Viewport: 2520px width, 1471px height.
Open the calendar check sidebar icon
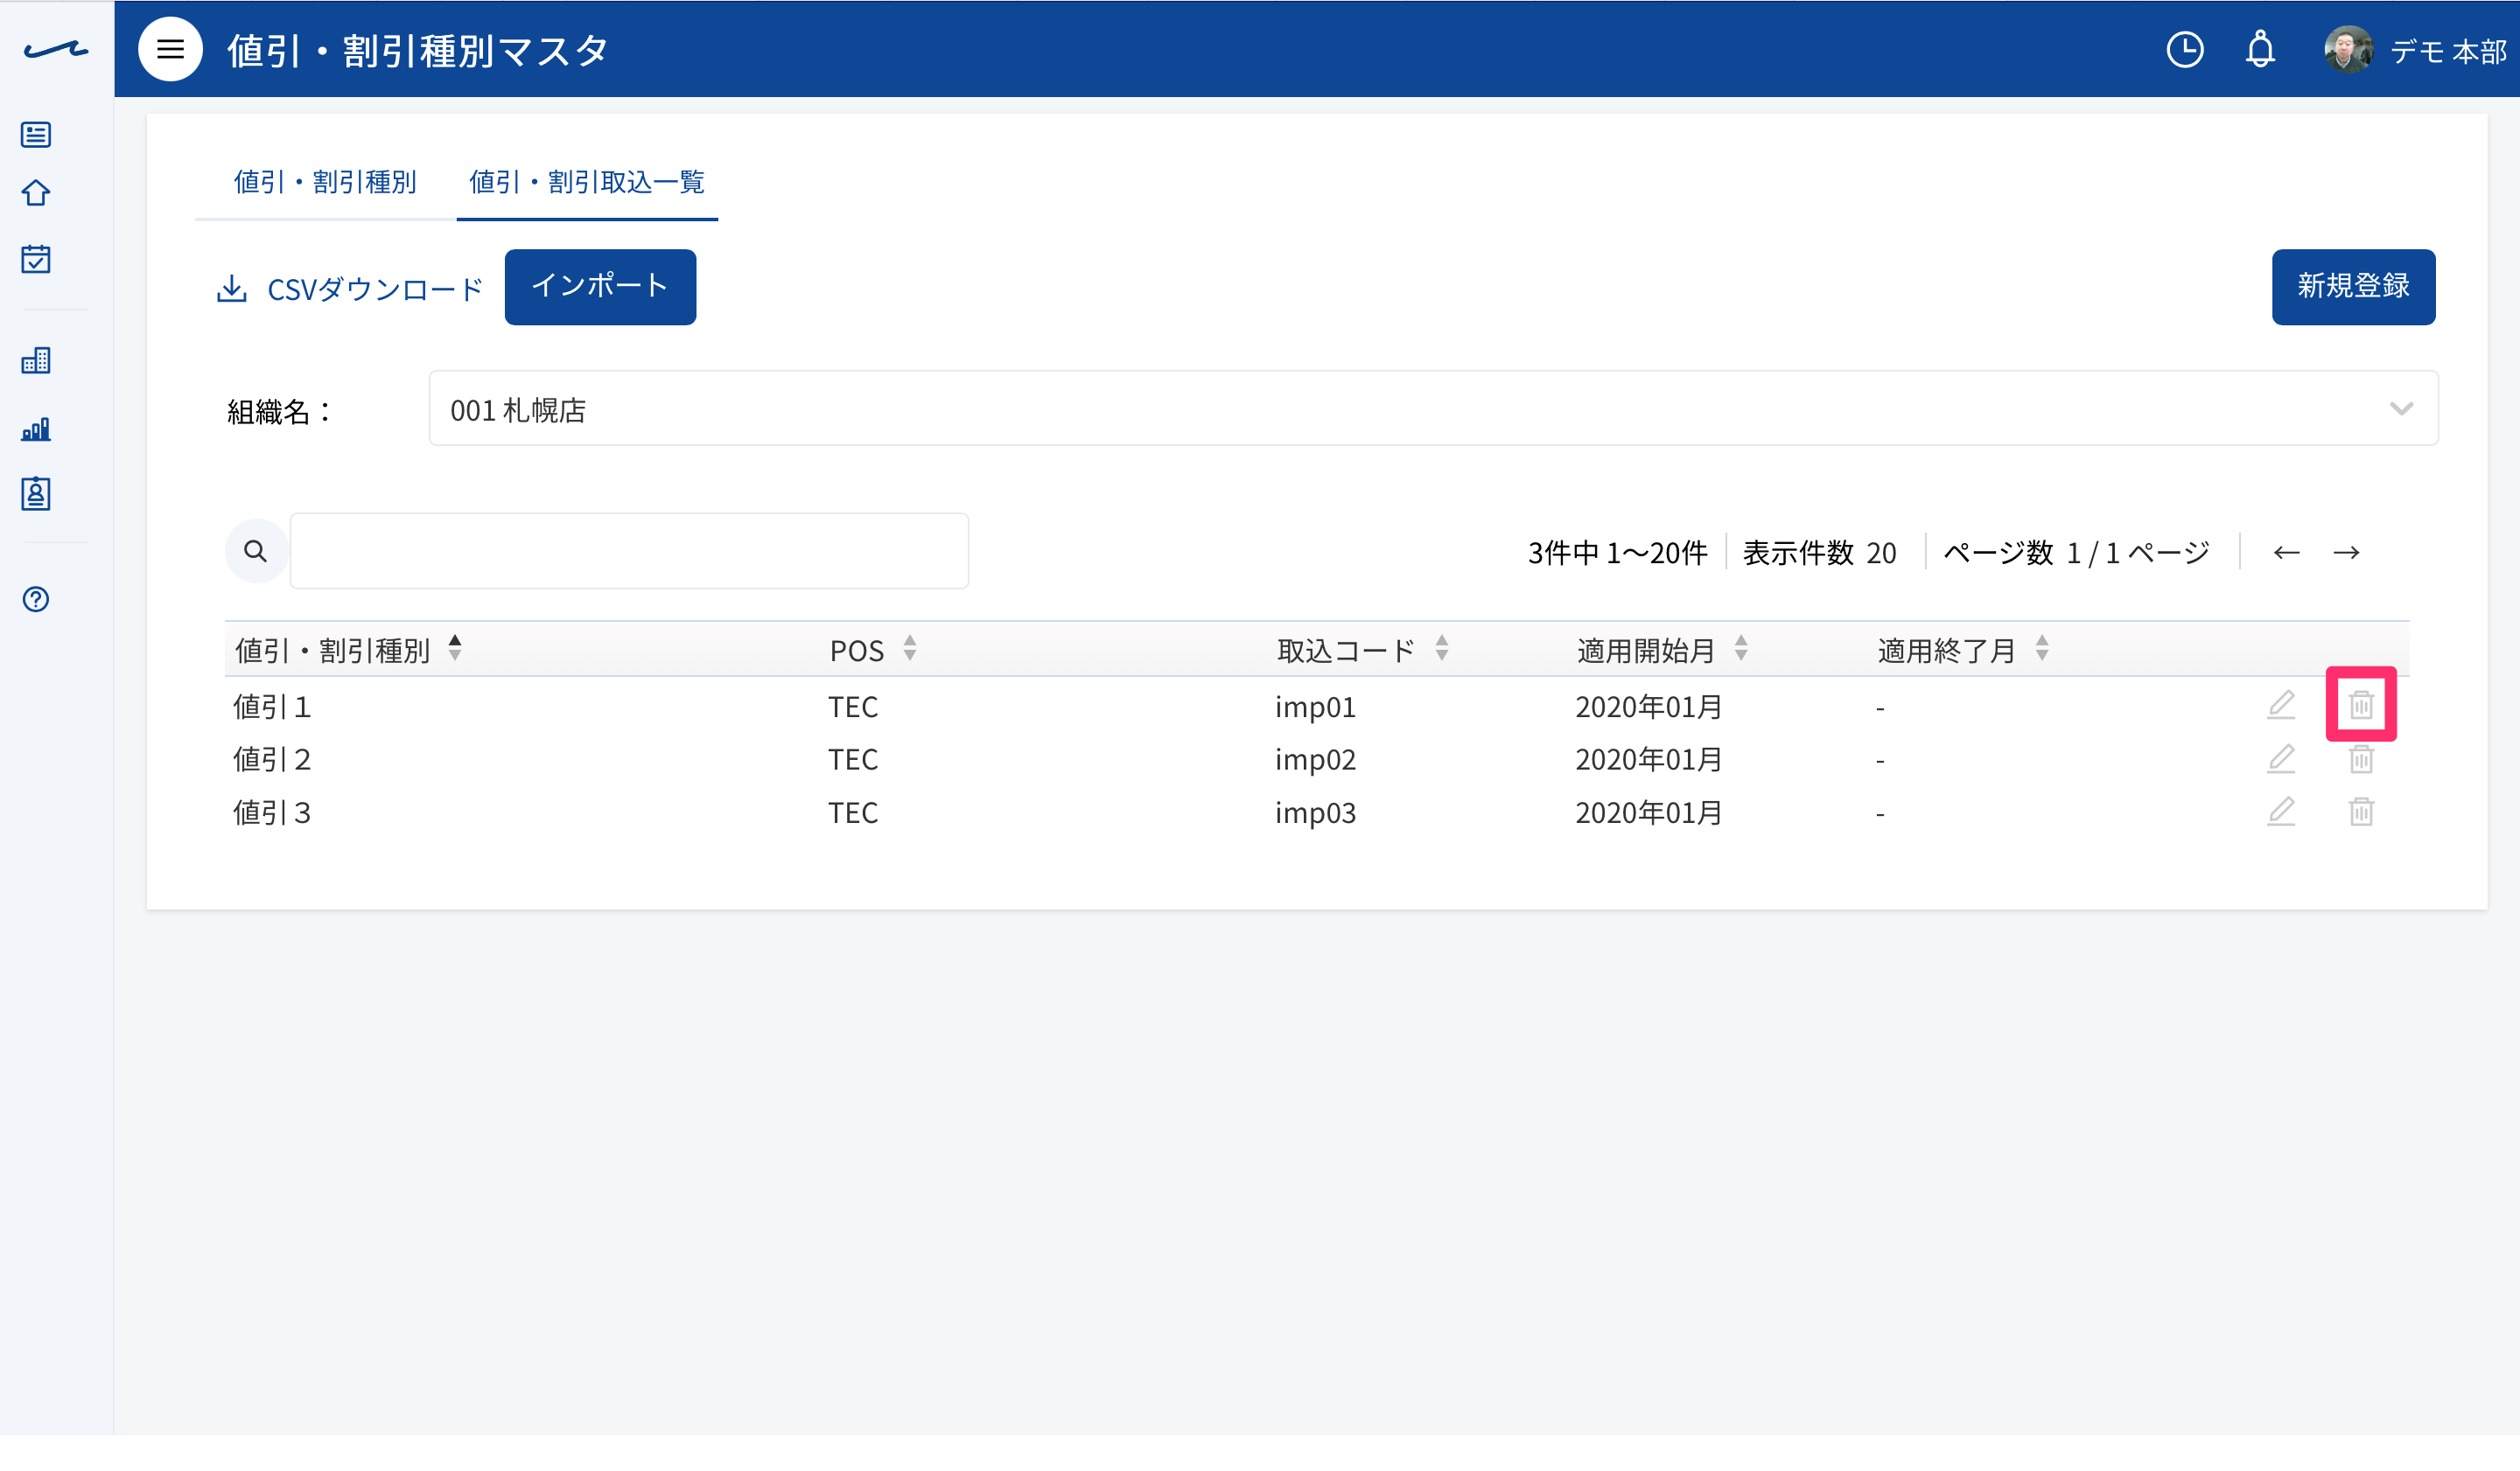pos(36,259)
